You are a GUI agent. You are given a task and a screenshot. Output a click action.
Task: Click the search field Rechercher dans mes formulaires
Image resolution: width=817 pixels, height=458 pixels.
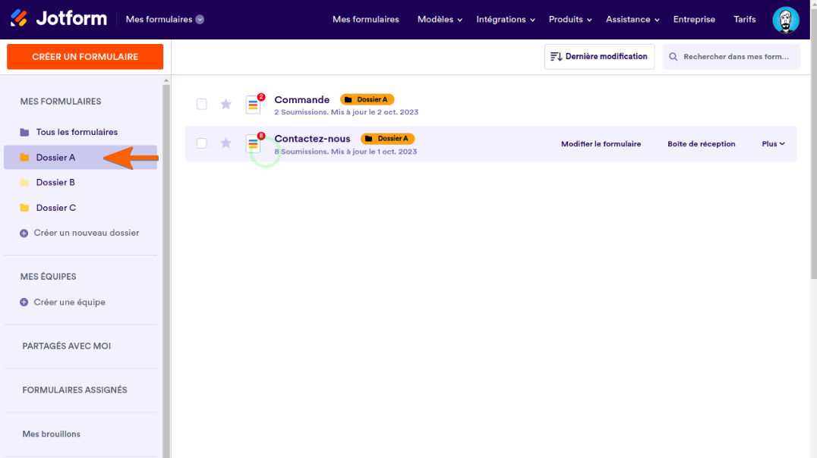click(731, 57)
